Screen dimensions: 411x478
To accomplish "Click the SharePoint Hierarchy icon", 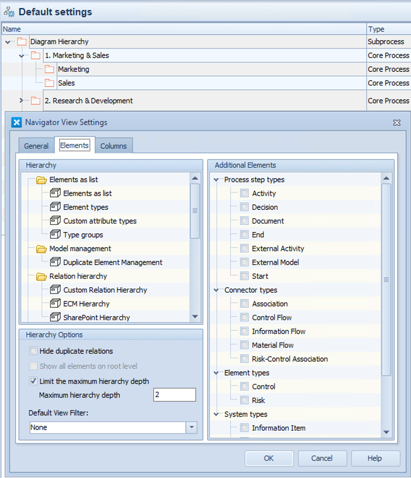I will pyautogui.click(x=55, y=317).
